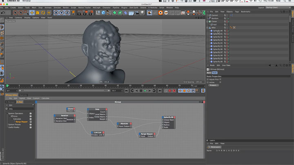Toggle Cloner enable checkmark
Screen dimensions: 294x165
click(x=228, y=22)
